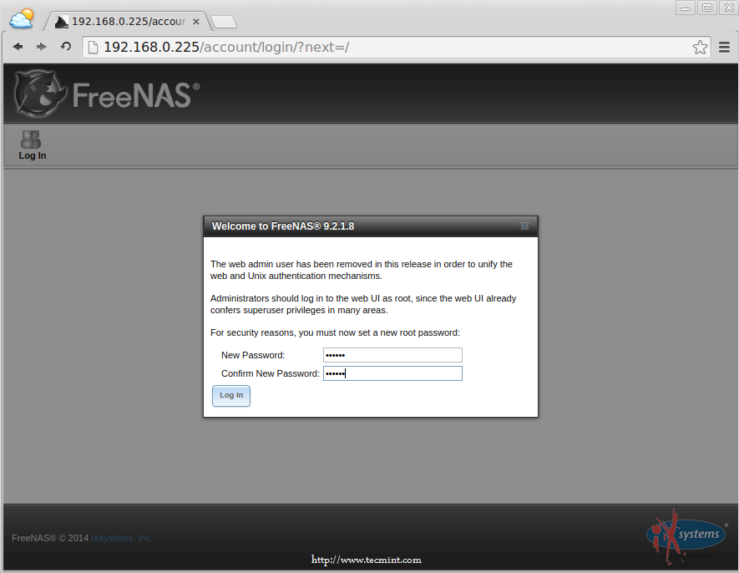Image resolution: width=739 pixels, height=573 pixels.
Task: Click the 'FreeNAS® © 2014' footer text
Action: 50,538
